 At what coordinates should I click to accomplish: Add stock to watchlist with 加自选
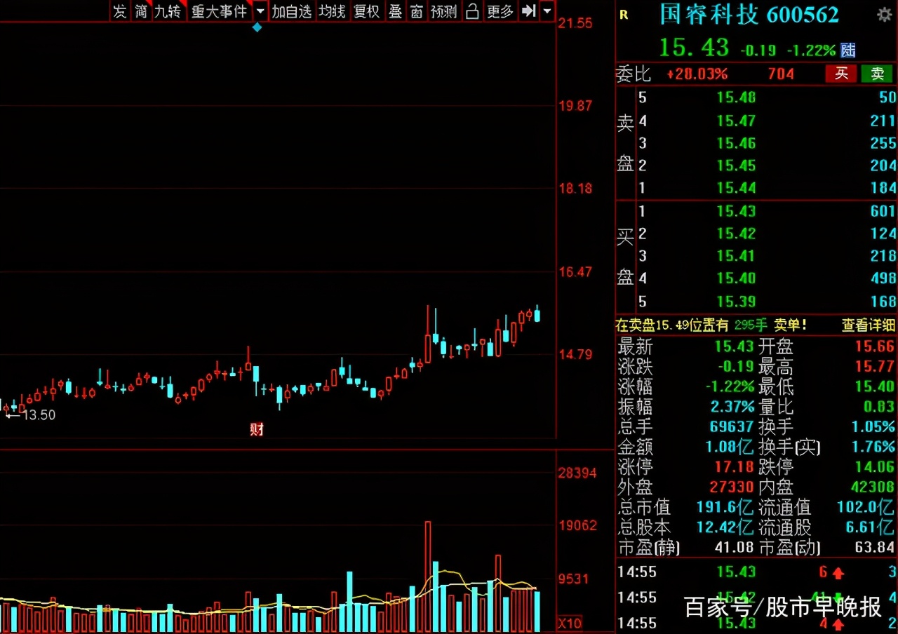click(x=291, y=11)
